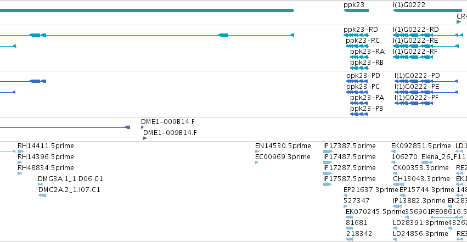Select transcript l(1)G0222-RF
This screenshot has height=242, width=467.
[x=413, y=57]
